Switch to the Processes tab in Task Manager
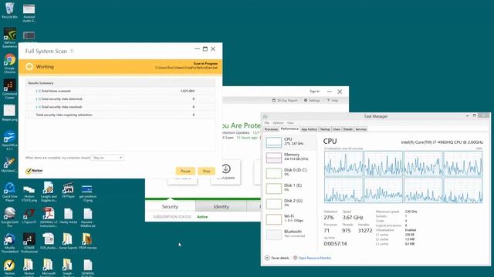Viewport: 494px width, 277px height. point(271,129)
